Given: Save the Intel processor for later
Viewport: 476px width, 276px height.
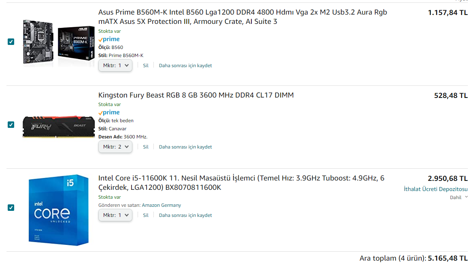Looking at the screenshot, I should (185, 215).
